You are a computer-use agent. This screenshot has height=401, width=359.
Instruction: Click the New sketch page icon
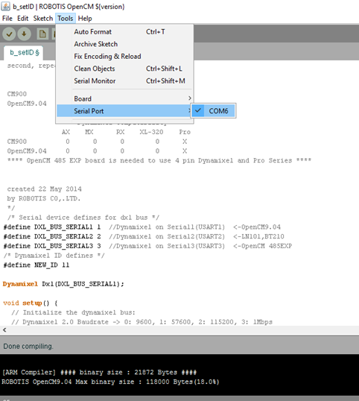pyautogui.click(x=42, y=34)
